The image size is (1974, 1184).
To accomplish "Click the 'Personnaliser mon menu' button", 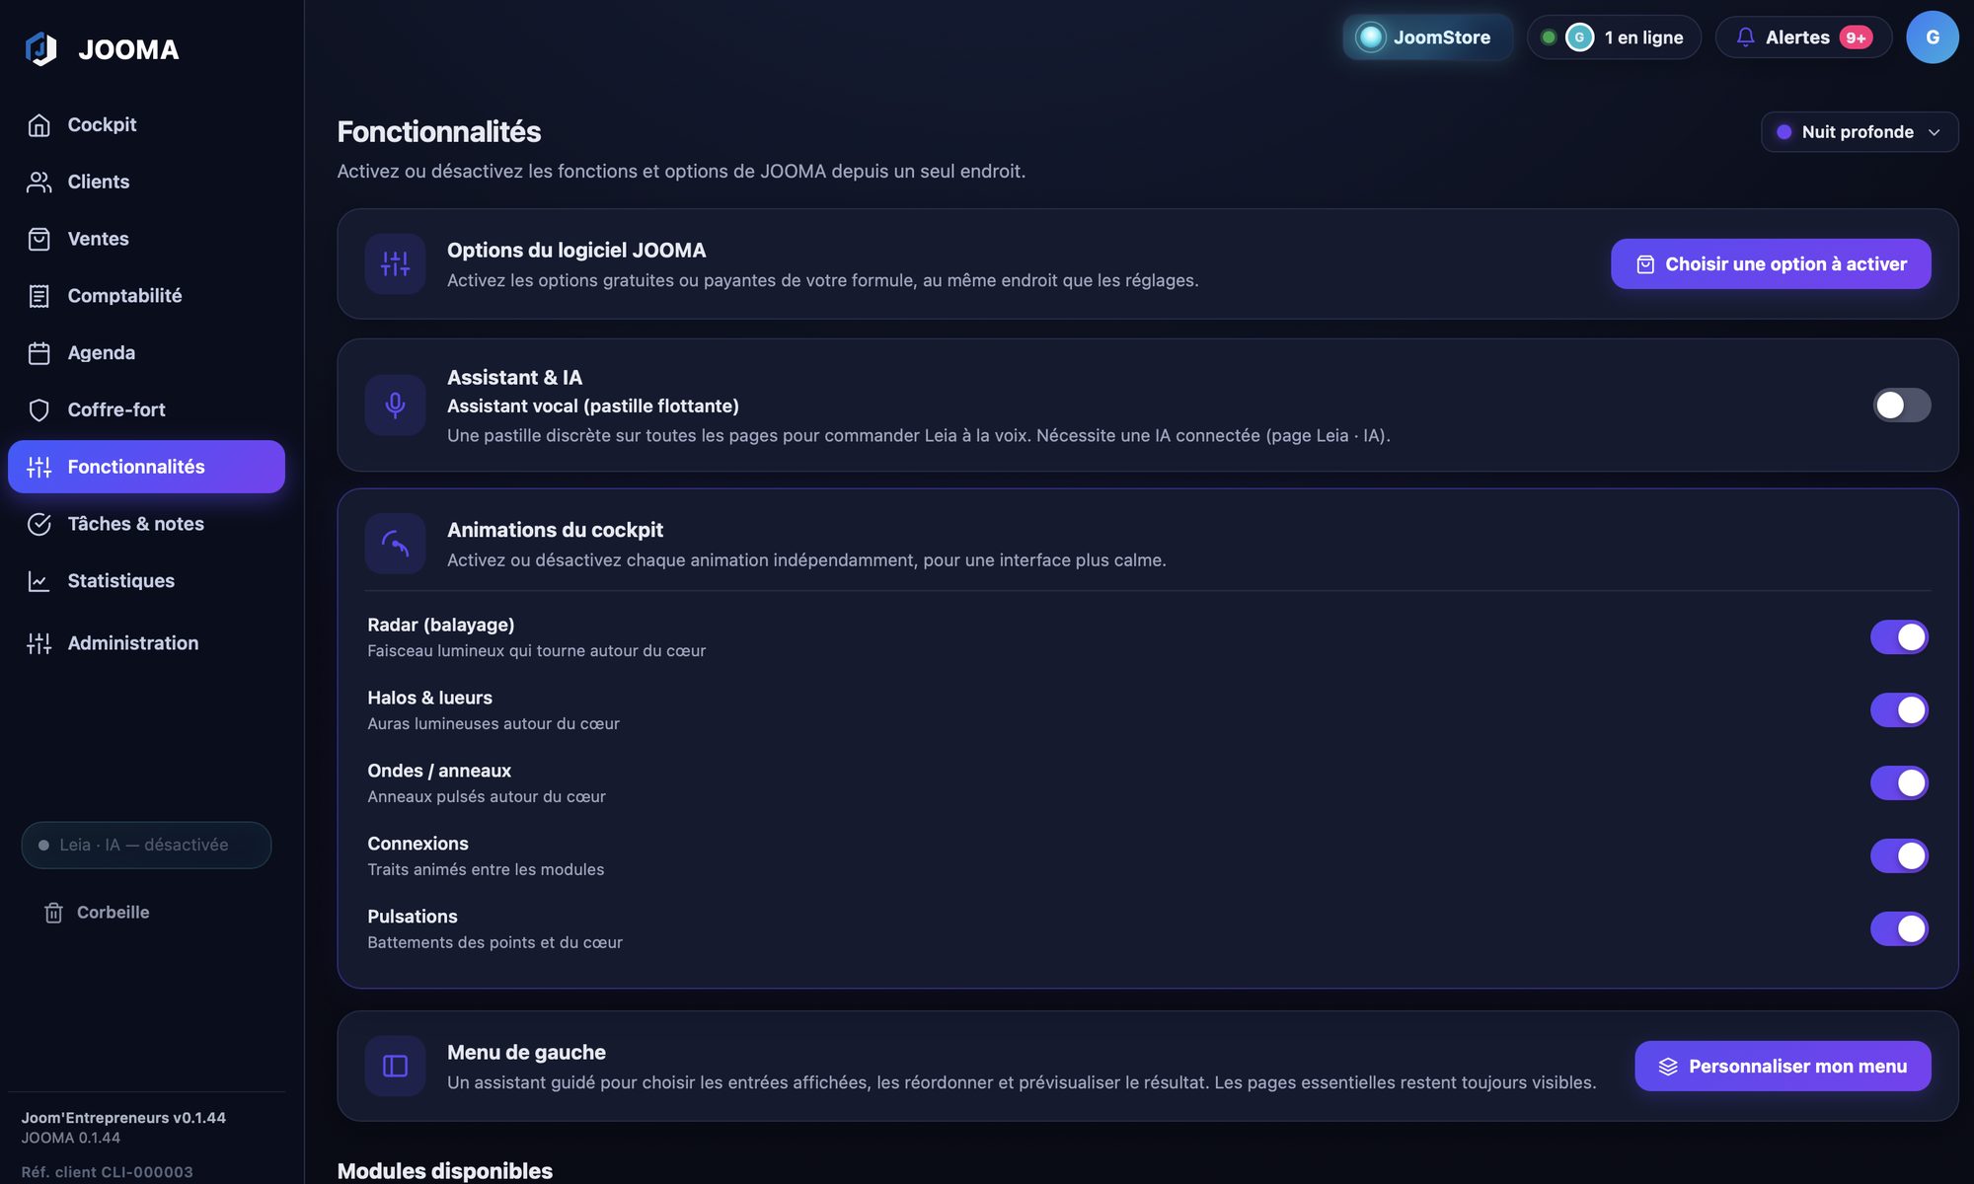I will (1783, 1066).
